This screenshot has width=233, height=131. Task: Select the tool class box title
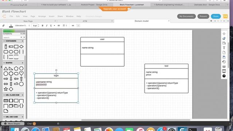point(166,66)
